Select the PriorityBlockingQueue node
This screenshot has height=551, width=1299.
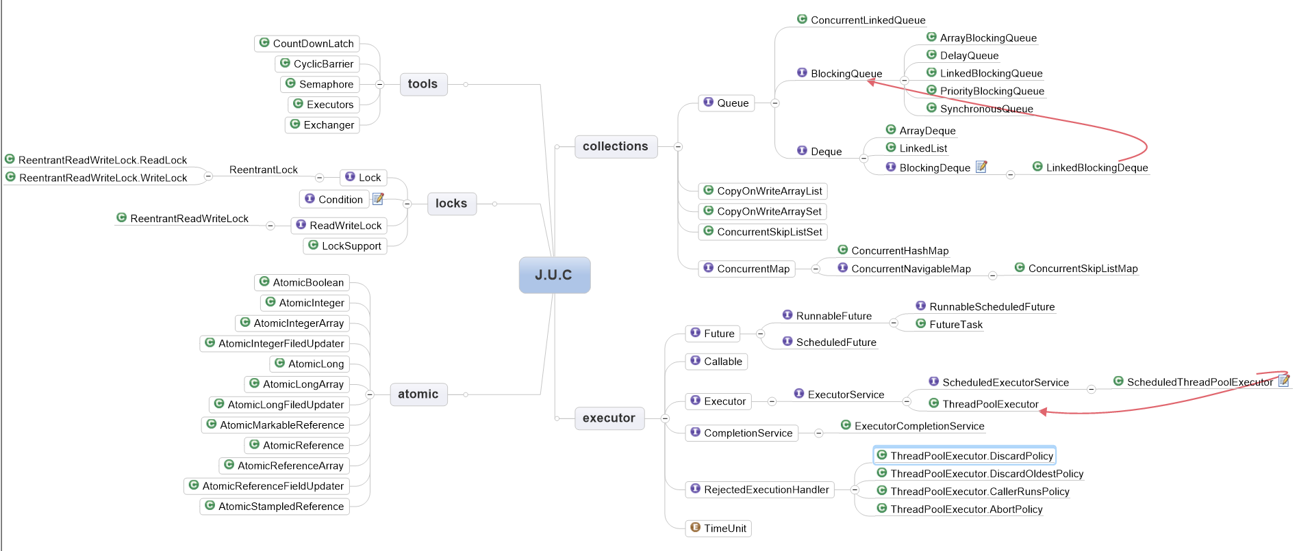click(x=985, y=91)
